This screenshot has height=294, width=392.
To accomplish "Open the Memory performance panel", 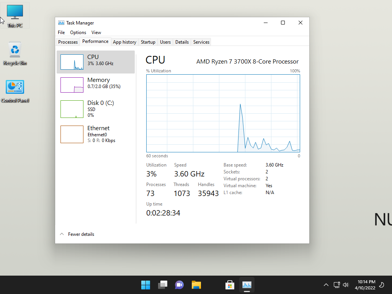I will pyautogui.click(x=96, y=85).
